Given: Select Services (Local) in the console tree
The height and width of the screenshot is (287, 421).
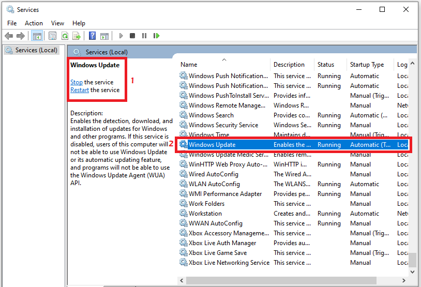Looking at the screenshot, I should (x=32, y=50).
